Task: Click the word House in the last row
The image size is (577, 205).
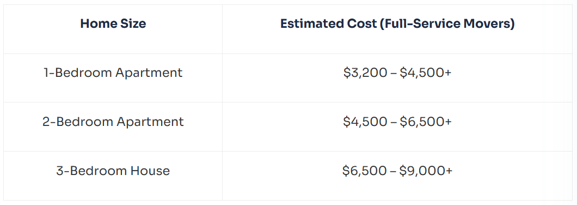Action: tap(150, 171)
